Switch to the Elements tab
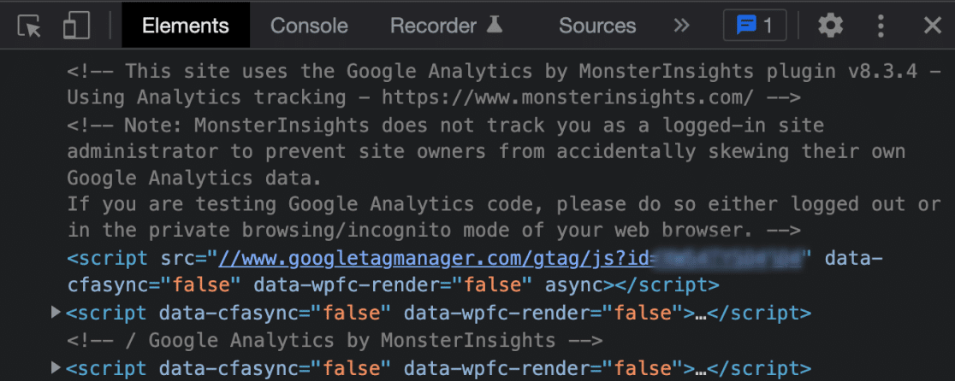955x381 pixels. click(186, 26)
